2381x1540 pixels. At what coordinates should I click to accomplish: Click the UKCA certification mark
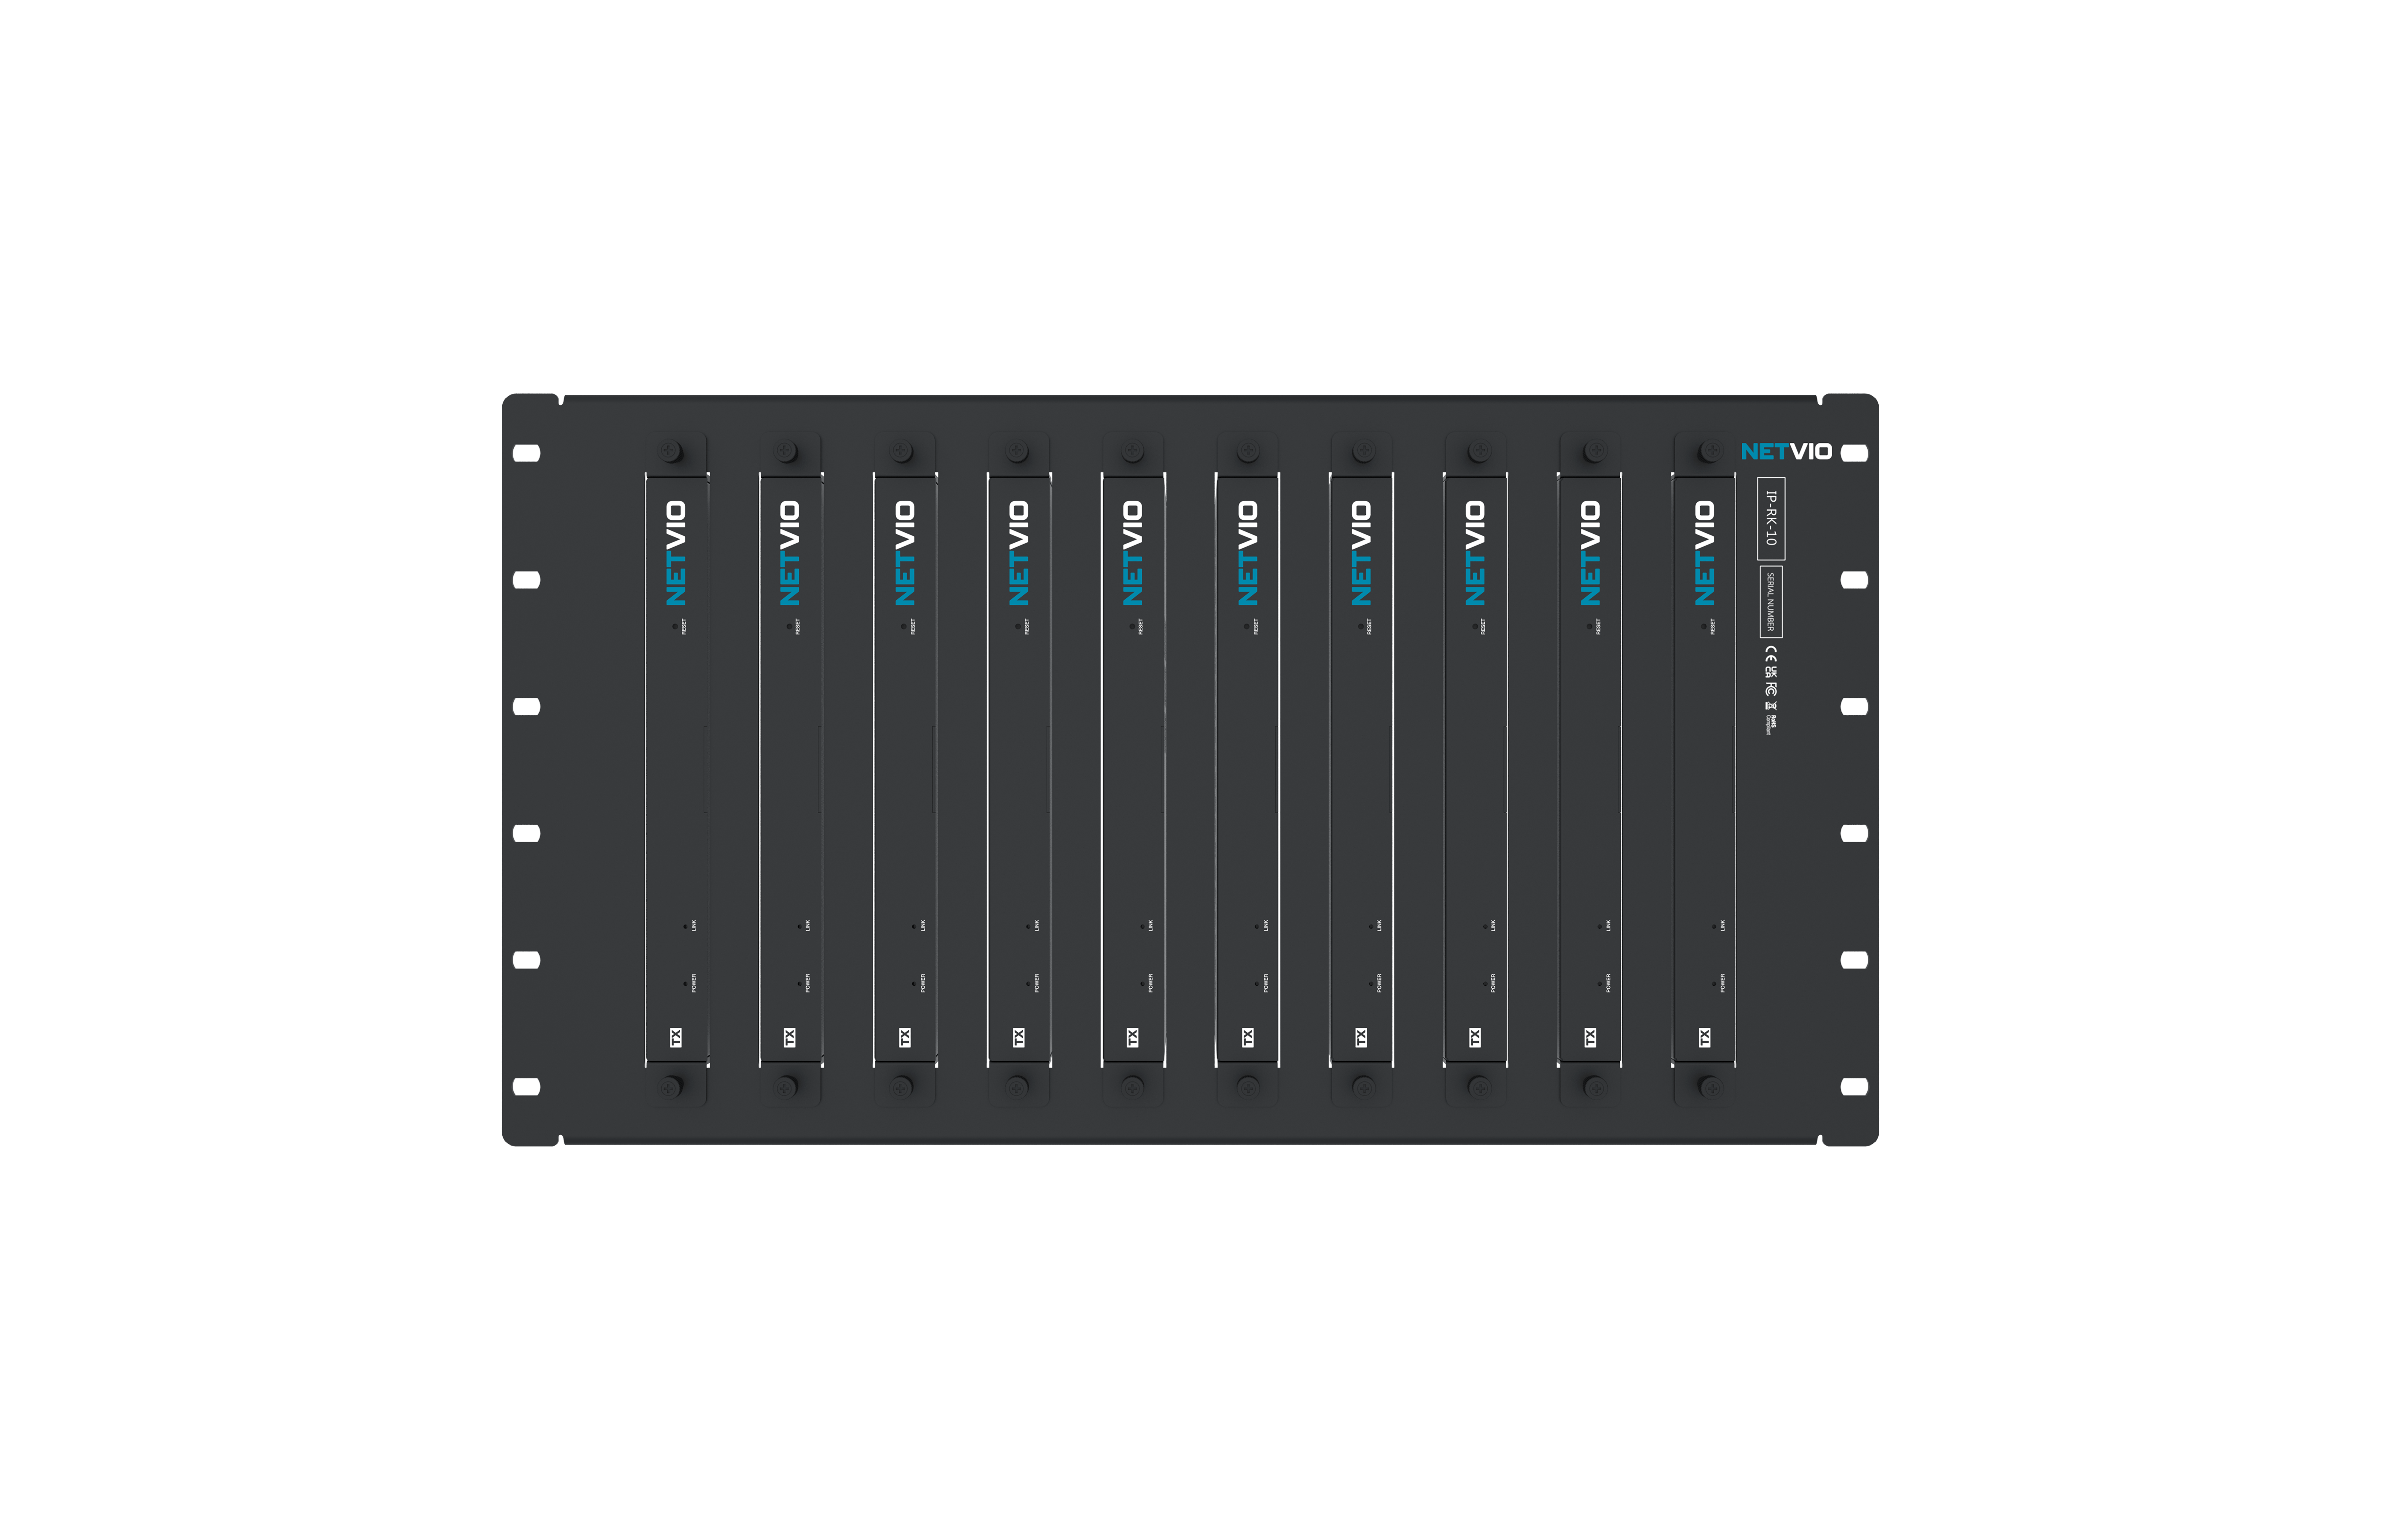tap(1771, 672)
